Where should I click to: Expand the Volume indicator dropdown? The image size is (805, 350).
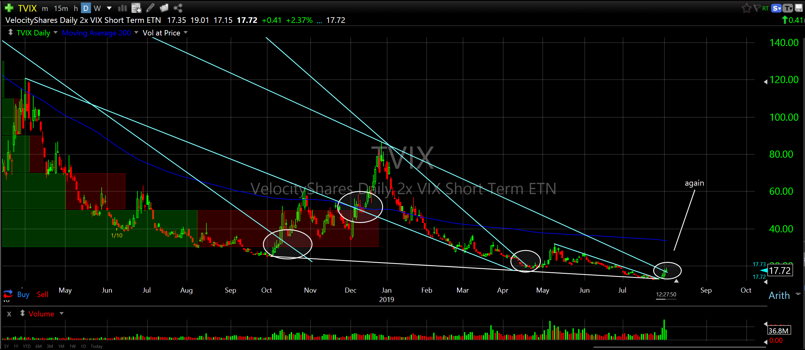(x=61, y=314)
